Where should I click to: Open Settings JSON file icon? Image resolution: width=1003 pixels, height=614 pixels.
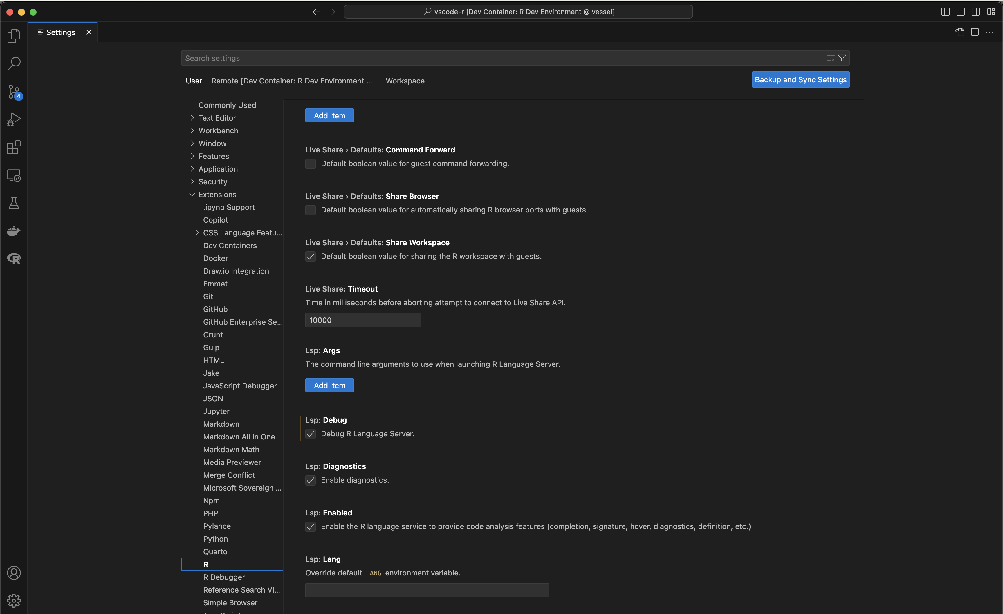pyautogui.click(x=959, y=32)
